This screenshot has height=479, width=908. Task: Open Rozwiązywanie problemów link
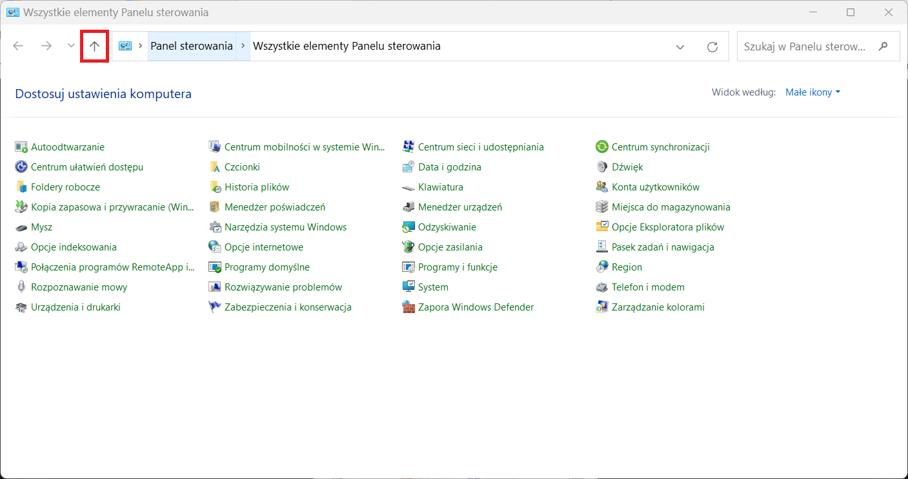pos(283,287)
